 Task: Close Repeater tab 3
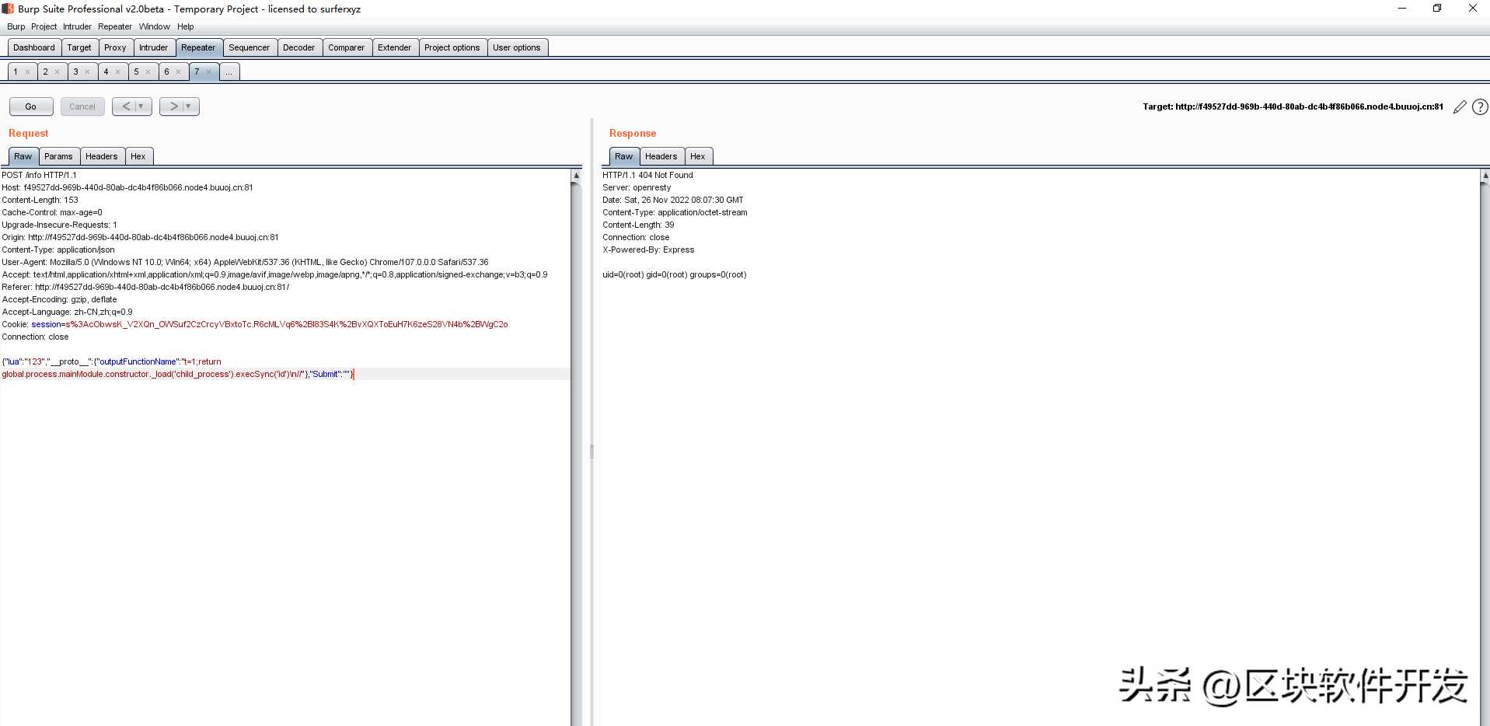tap(87, 72)
